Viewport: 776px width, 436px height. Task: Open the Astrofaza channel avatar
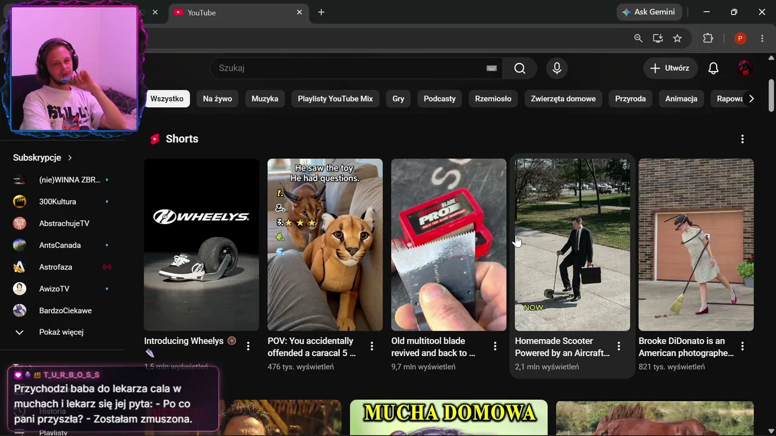pyautogui.click(x=20, y=267)
